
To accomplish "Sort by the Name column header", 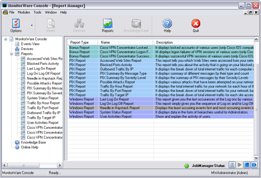I will click(126, 43).
